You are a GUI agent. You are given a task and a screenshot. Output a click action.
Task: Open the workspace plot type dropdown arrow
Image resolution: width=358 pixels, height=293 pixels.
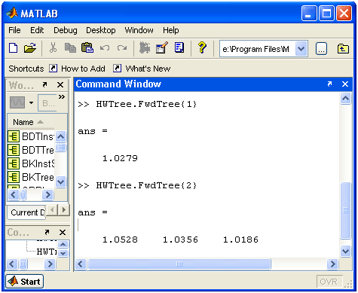[x=31, y=102]
